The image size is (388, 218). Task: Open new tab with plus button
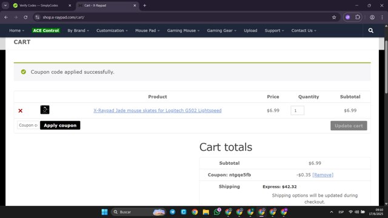click(x=144, y=5)
